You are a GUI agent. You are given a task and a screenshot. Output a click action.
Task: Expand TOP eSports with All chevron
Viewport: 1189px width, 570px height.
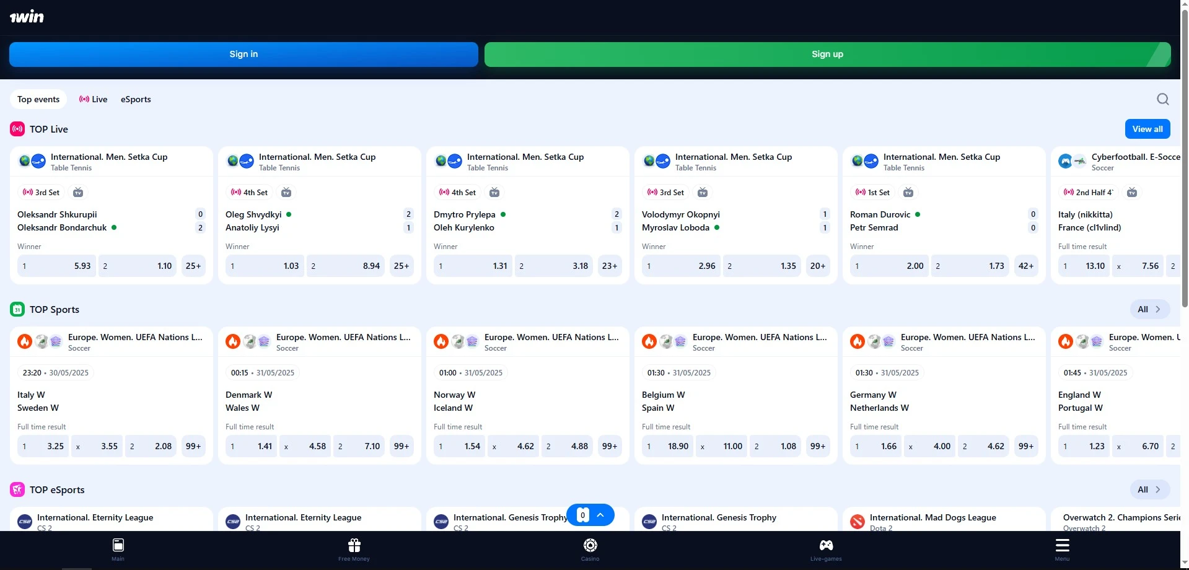click(x=1150, y=489)
